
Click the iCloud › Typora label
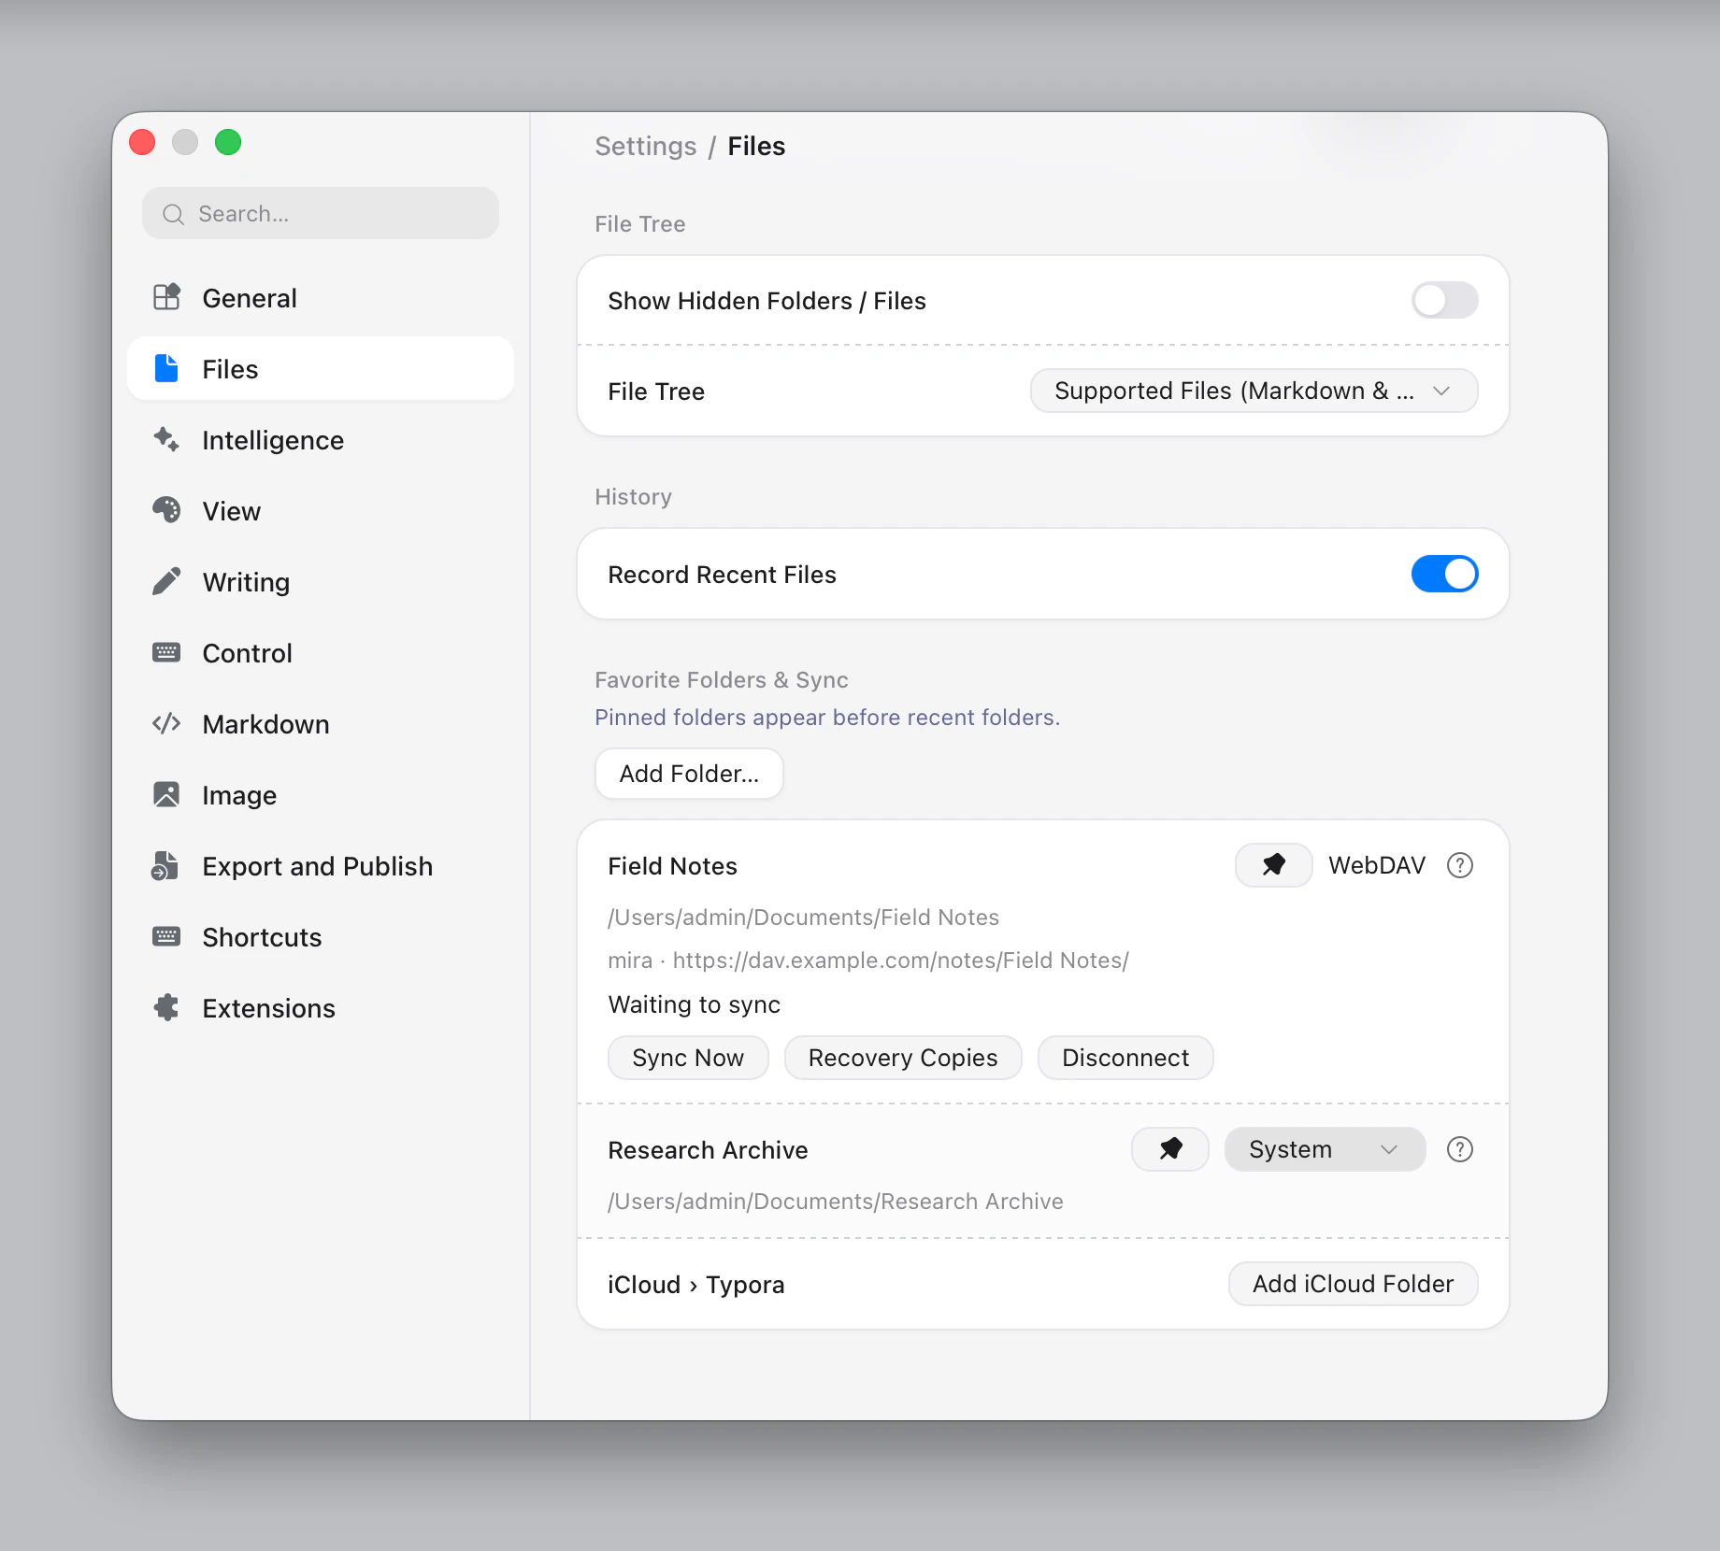(696, 1285)
